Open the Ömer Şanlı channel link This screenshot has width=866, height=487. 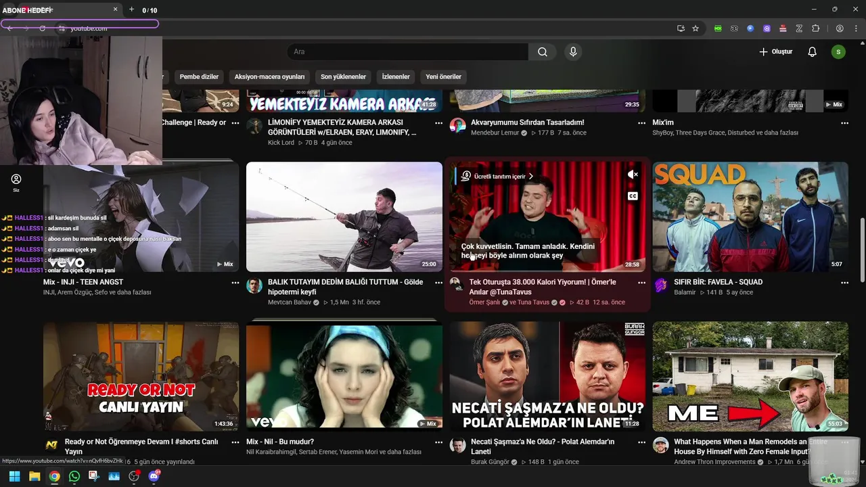(x=484, y=302)
